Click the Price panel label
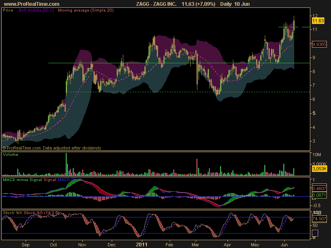This screenshot has width=331, height=248. pyautogui.click(x=8, y=10)
